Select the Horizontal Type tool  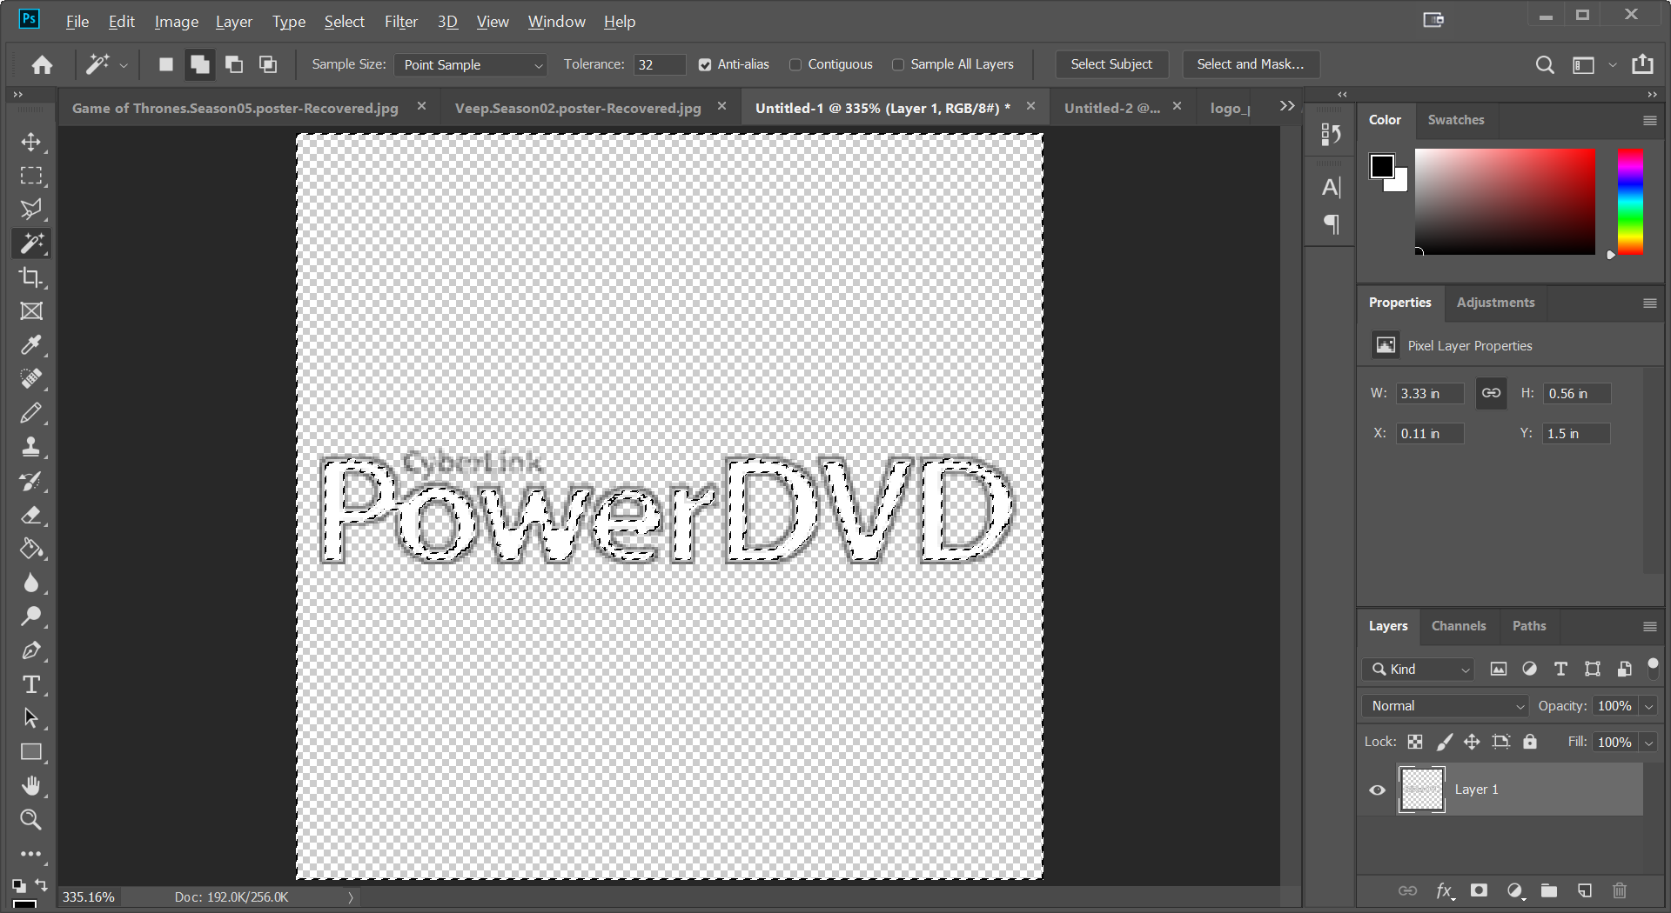point(31,684)
